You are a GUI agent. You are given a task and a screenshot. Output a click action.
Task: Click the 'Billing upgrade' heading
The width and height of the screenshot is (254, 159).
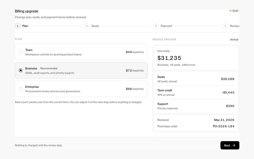click(x=27, y=11)
